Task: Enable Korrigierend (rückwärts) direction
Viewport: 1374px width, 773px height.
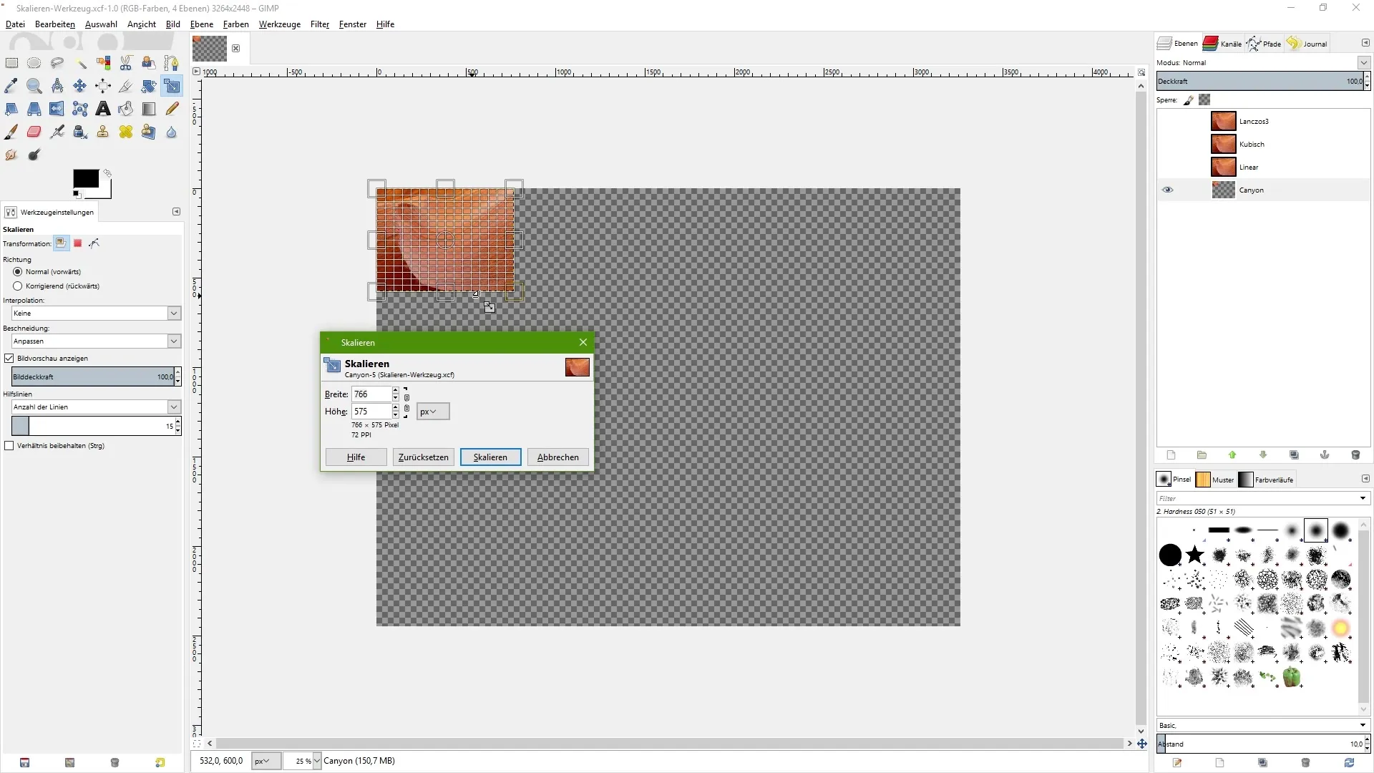Action: [18, 286]
